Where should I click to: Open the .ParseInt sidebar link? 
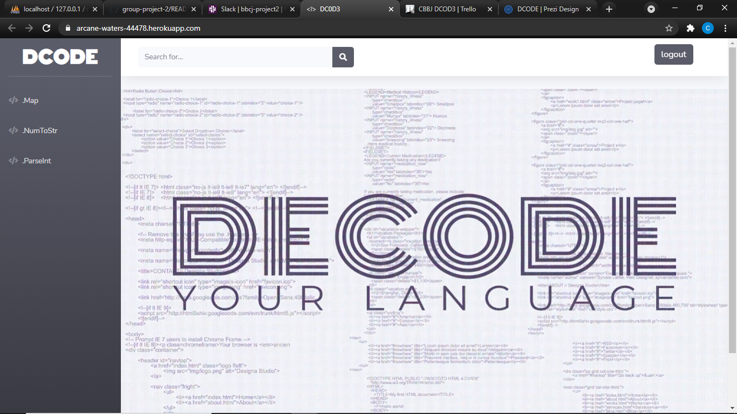tap(37, 161)
